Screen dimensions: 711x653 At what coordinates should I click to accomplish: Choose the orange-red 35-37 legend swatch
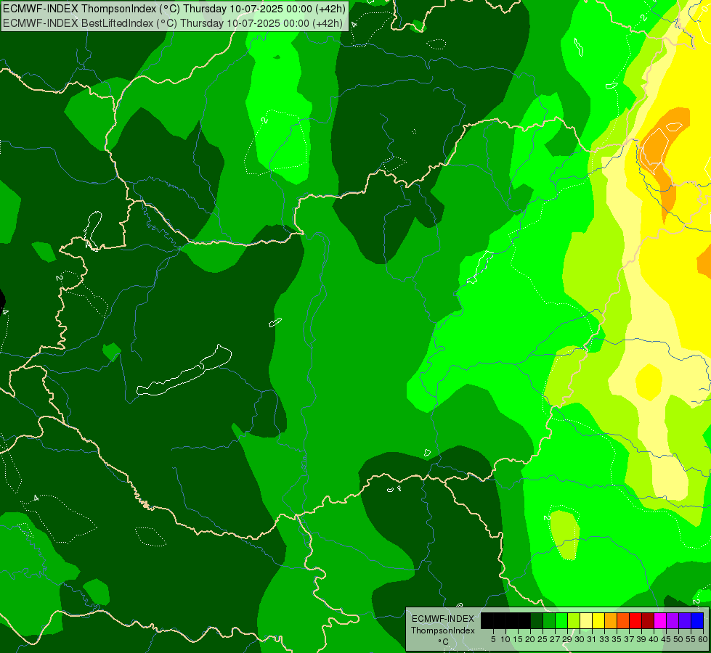[x=623, y=621]
